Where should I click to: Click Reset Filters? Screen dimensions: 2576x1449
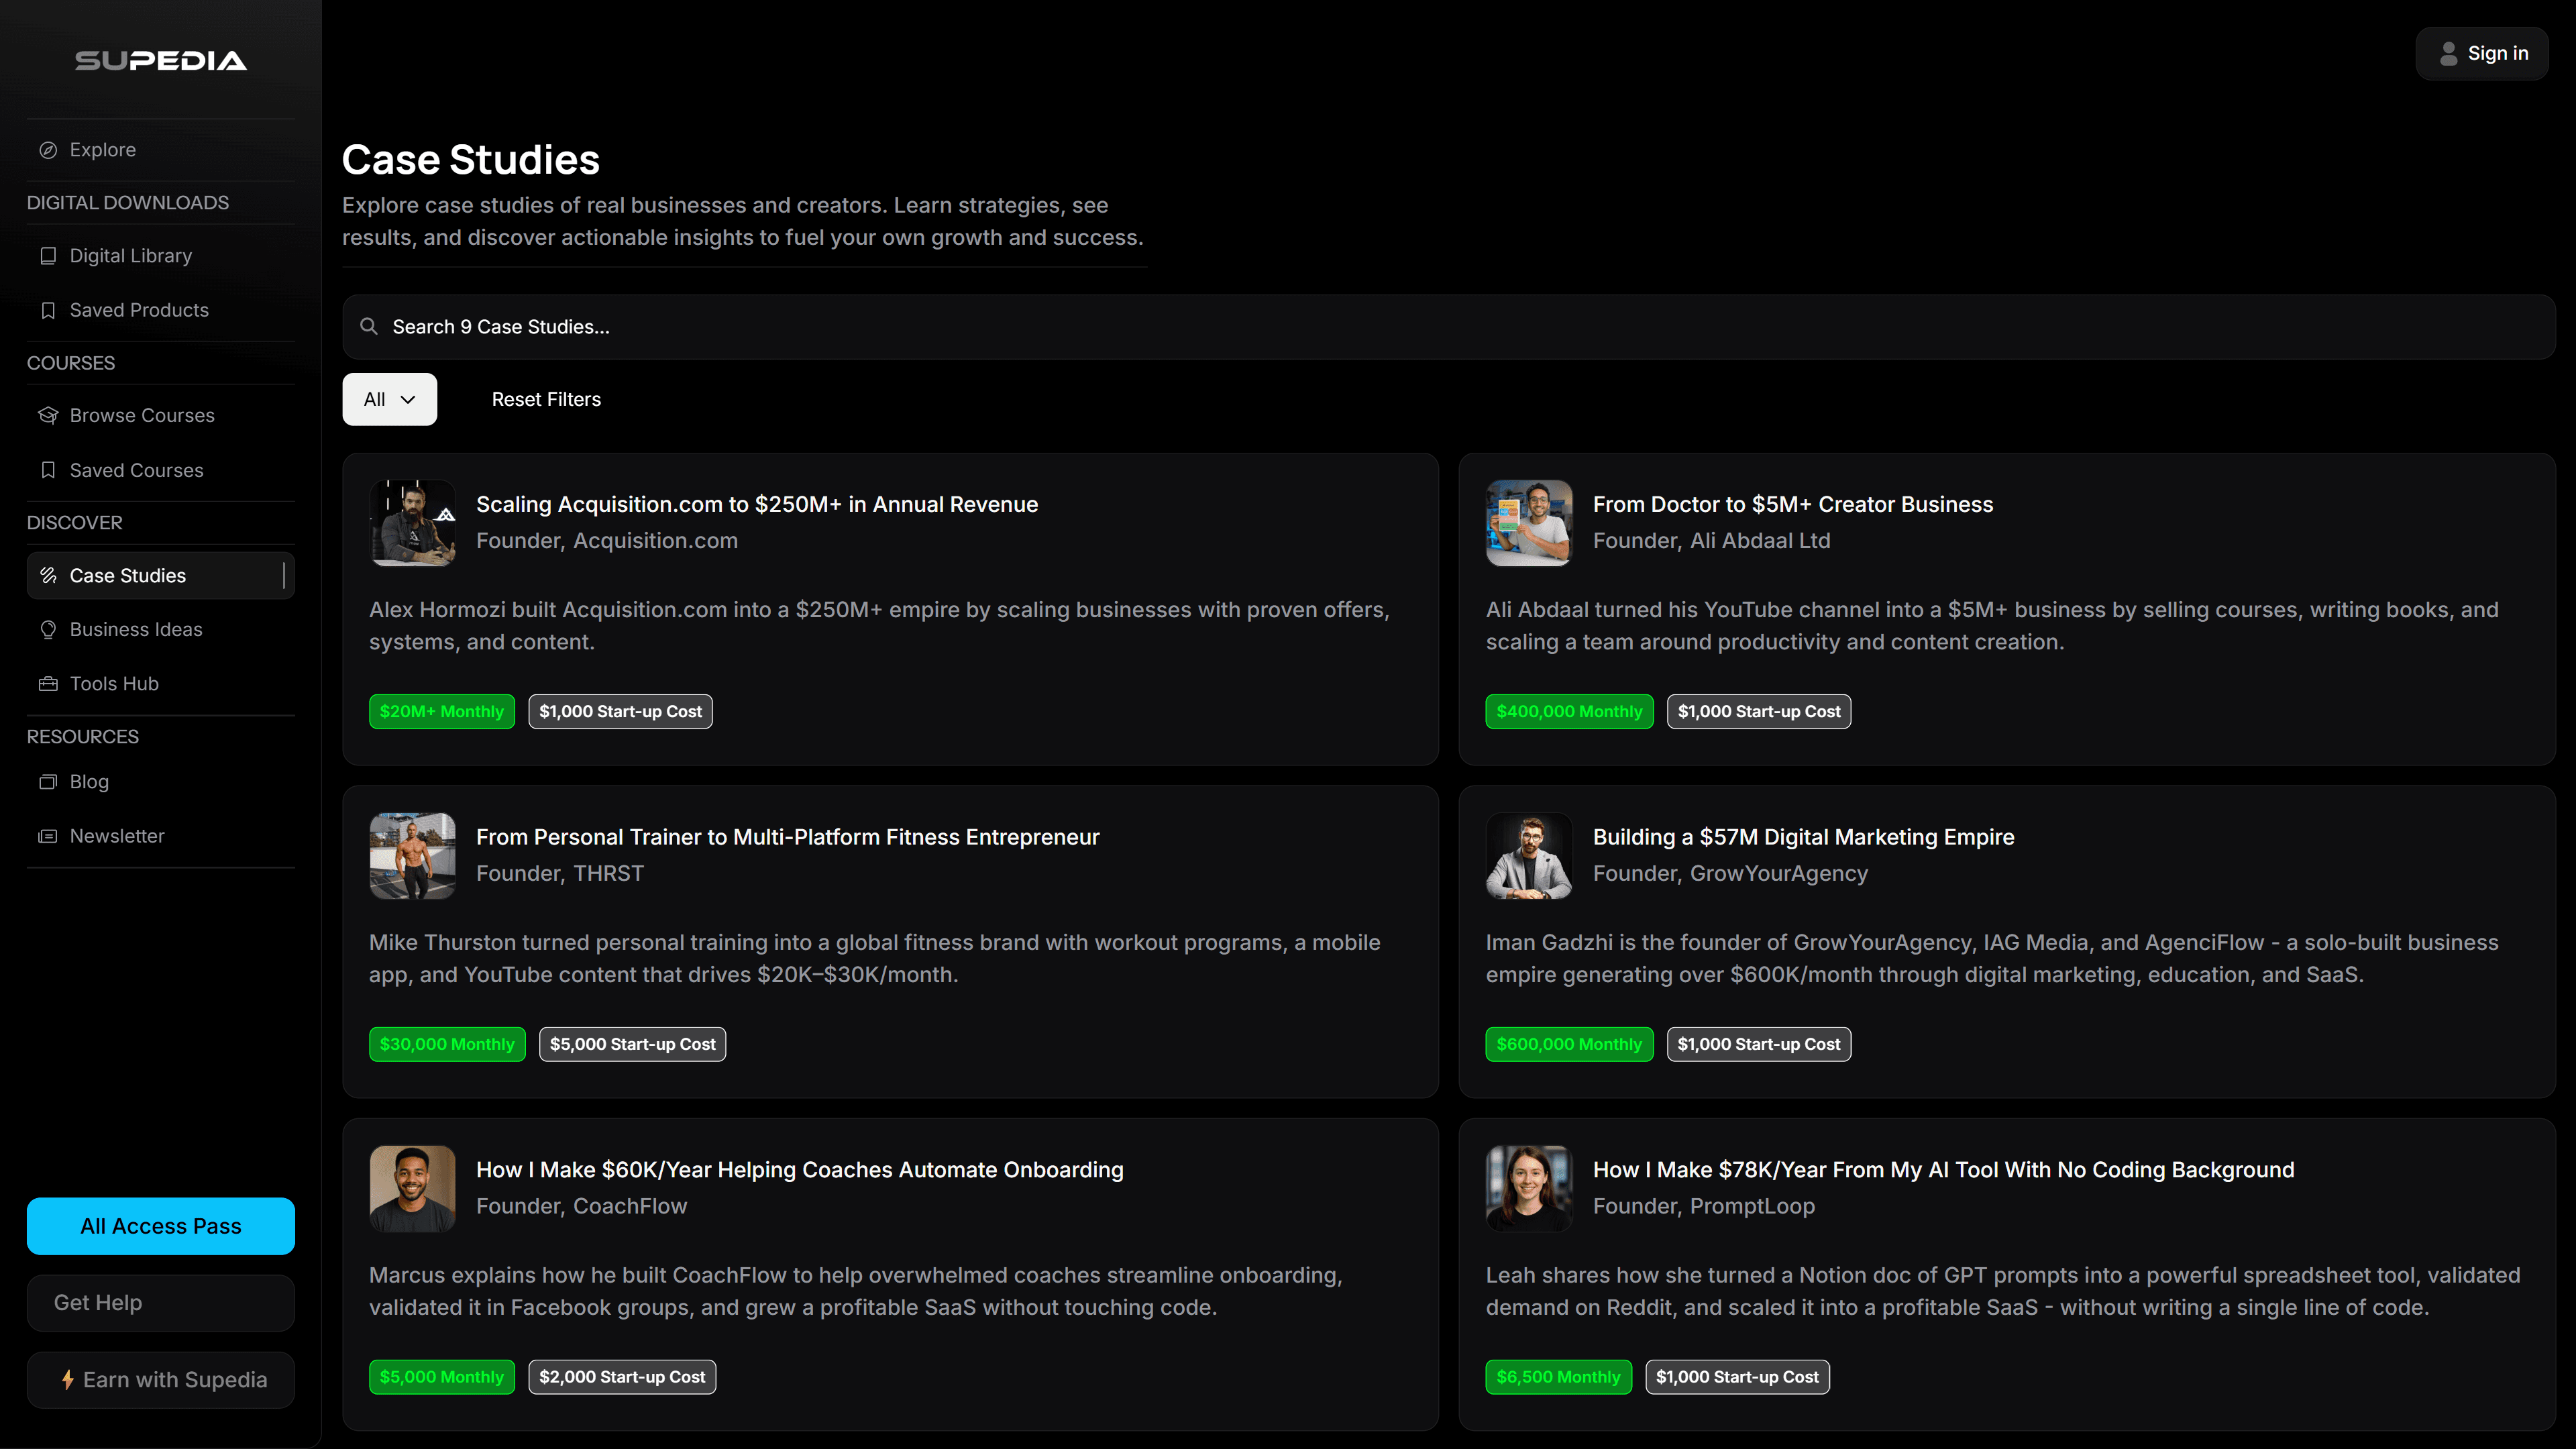point(546,399)
